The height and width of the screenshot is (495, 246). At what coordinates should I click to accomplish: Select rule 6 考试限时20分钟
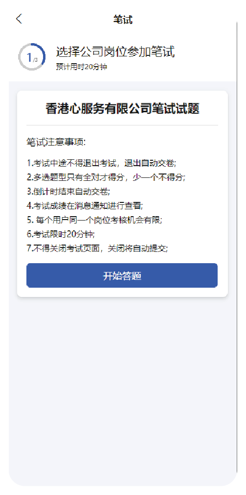tap(61, 234)
